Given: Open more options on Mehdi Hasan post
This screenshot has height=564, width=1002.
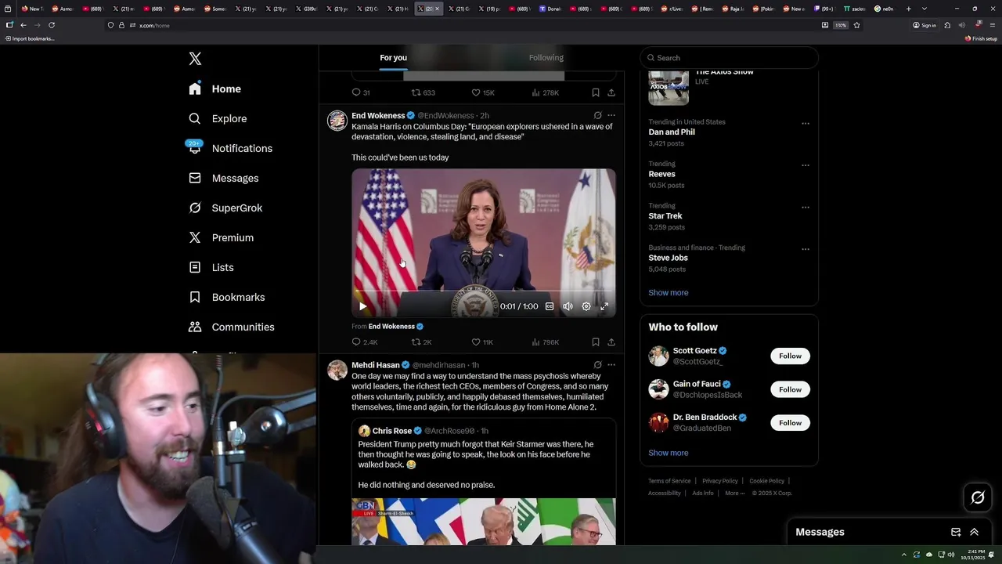Looking at the screenshot, I should click(x=611, y=365).
